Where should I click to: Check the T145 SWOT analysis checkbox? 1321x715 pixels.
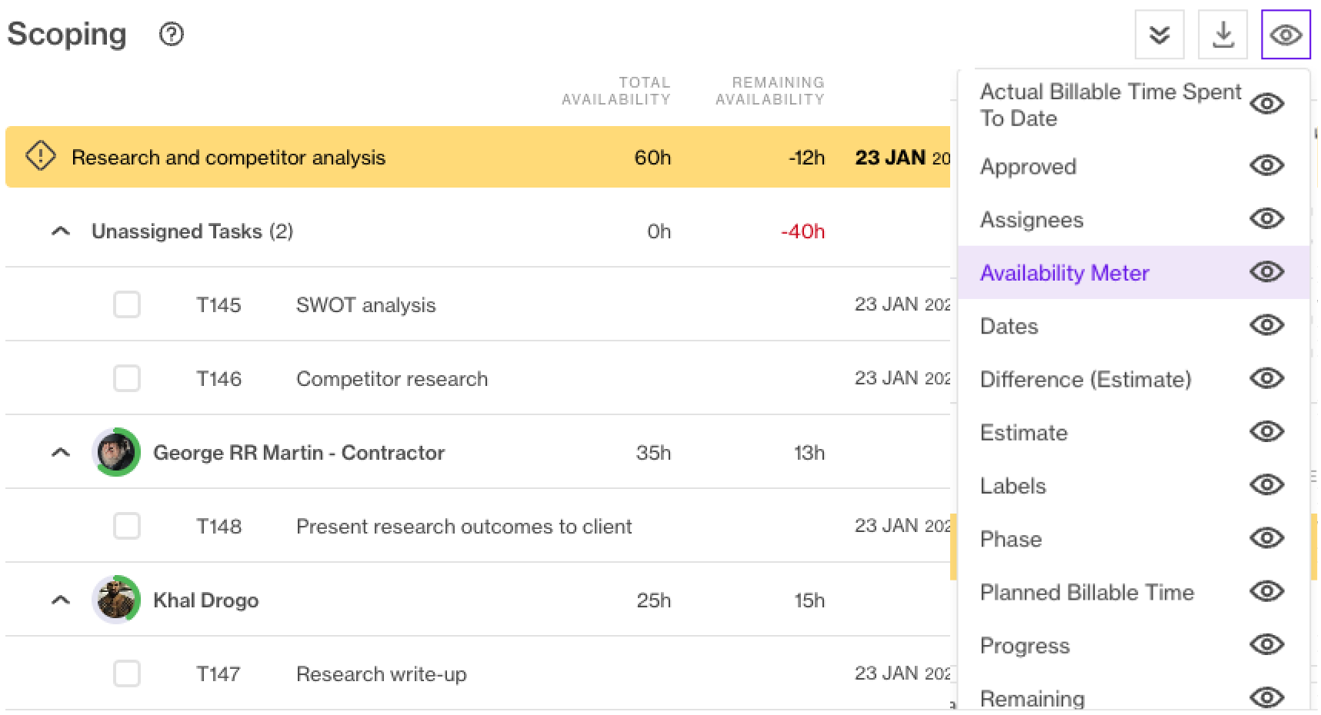(x=127, y=304)
